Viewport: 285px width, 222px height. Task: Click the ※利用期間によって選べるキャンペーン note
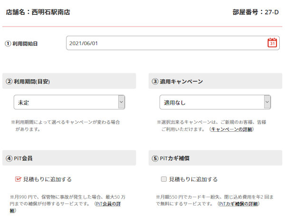pyautogui.click(x=66, y=125)
